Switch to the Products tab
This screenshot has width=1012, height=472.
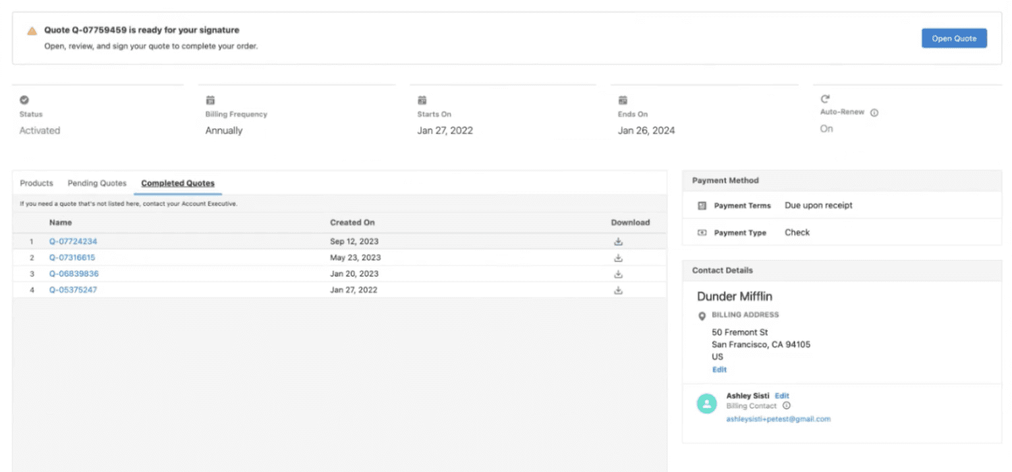[x=36, y=183]
